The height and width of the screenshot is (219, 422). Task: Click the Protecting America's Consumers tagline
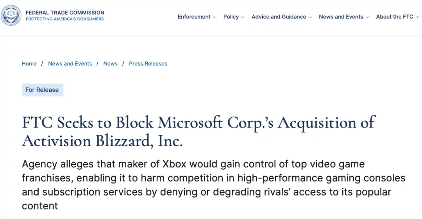click(x=64, y=19)
